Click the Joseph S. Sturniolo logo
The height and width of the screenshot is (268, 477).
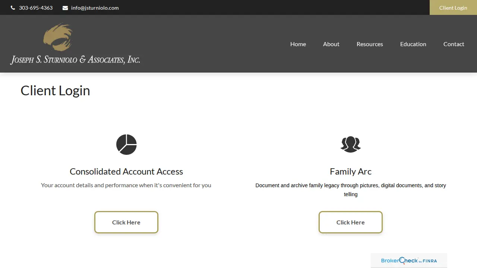[x=75, y=44]
